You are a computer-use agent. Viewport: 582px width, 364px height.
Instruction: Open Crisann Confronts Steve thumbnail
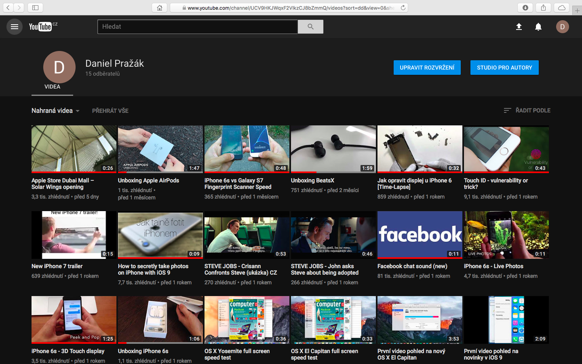click(x=247, y=235)
